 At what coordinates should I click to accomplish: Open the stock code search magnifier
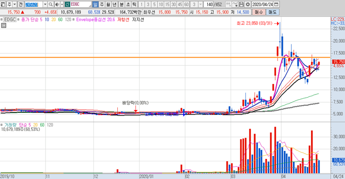pos(51,4)
